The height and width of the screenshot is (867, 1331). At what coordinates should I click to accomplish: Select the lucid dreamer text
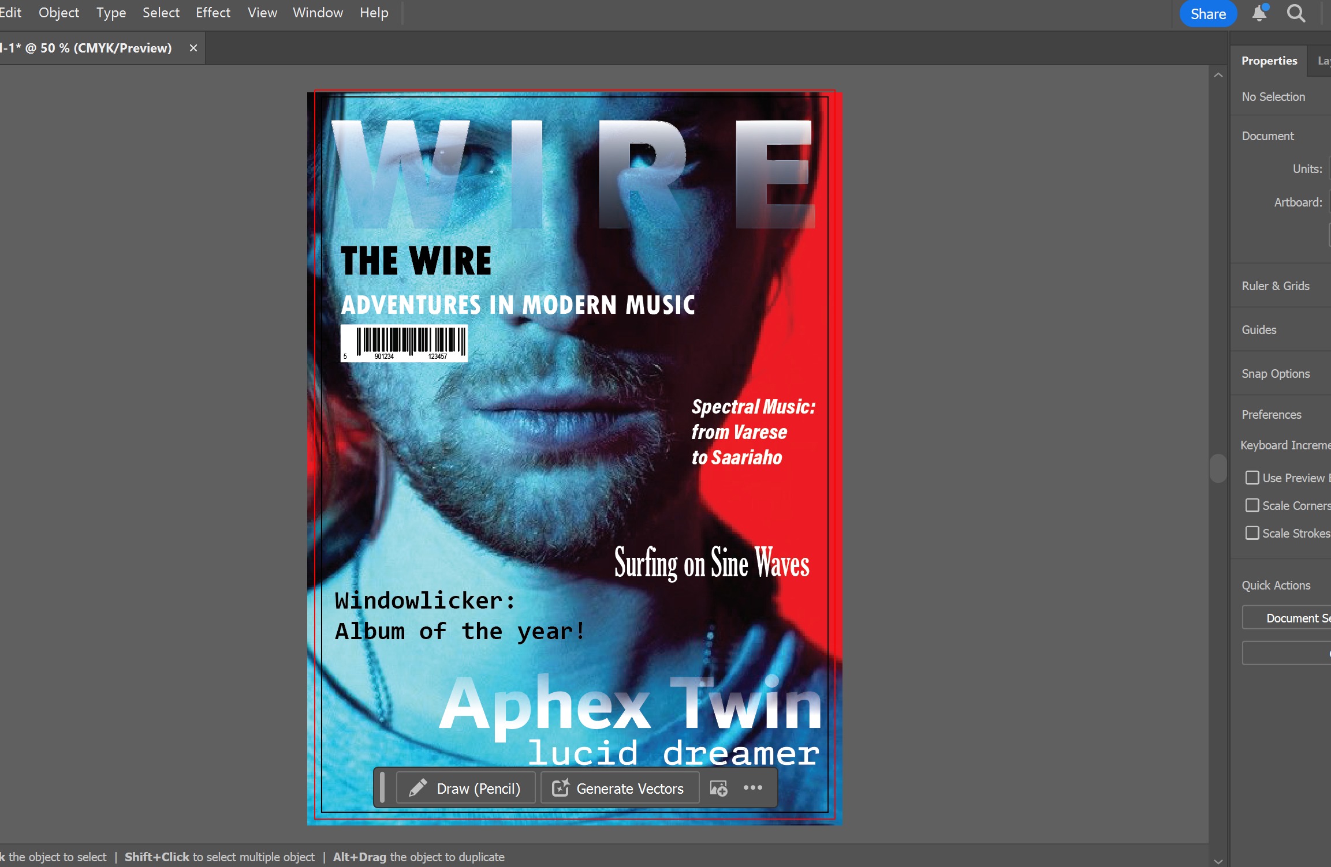[673, 753]
